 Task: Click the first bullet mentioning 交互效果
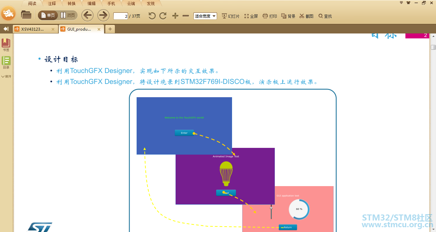coord(138,71)
